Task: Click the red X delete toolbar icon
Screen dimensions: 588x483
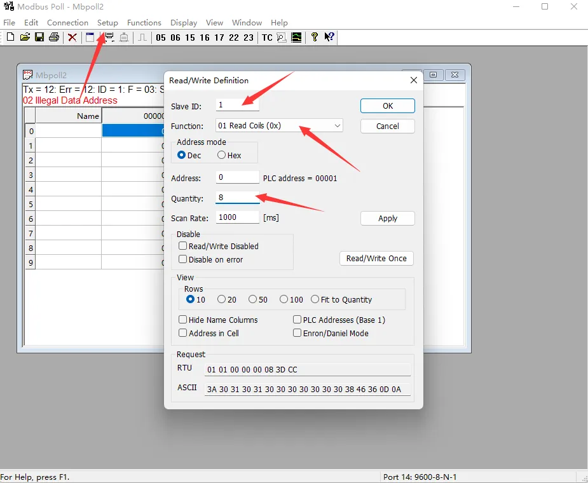Action: 72,37
